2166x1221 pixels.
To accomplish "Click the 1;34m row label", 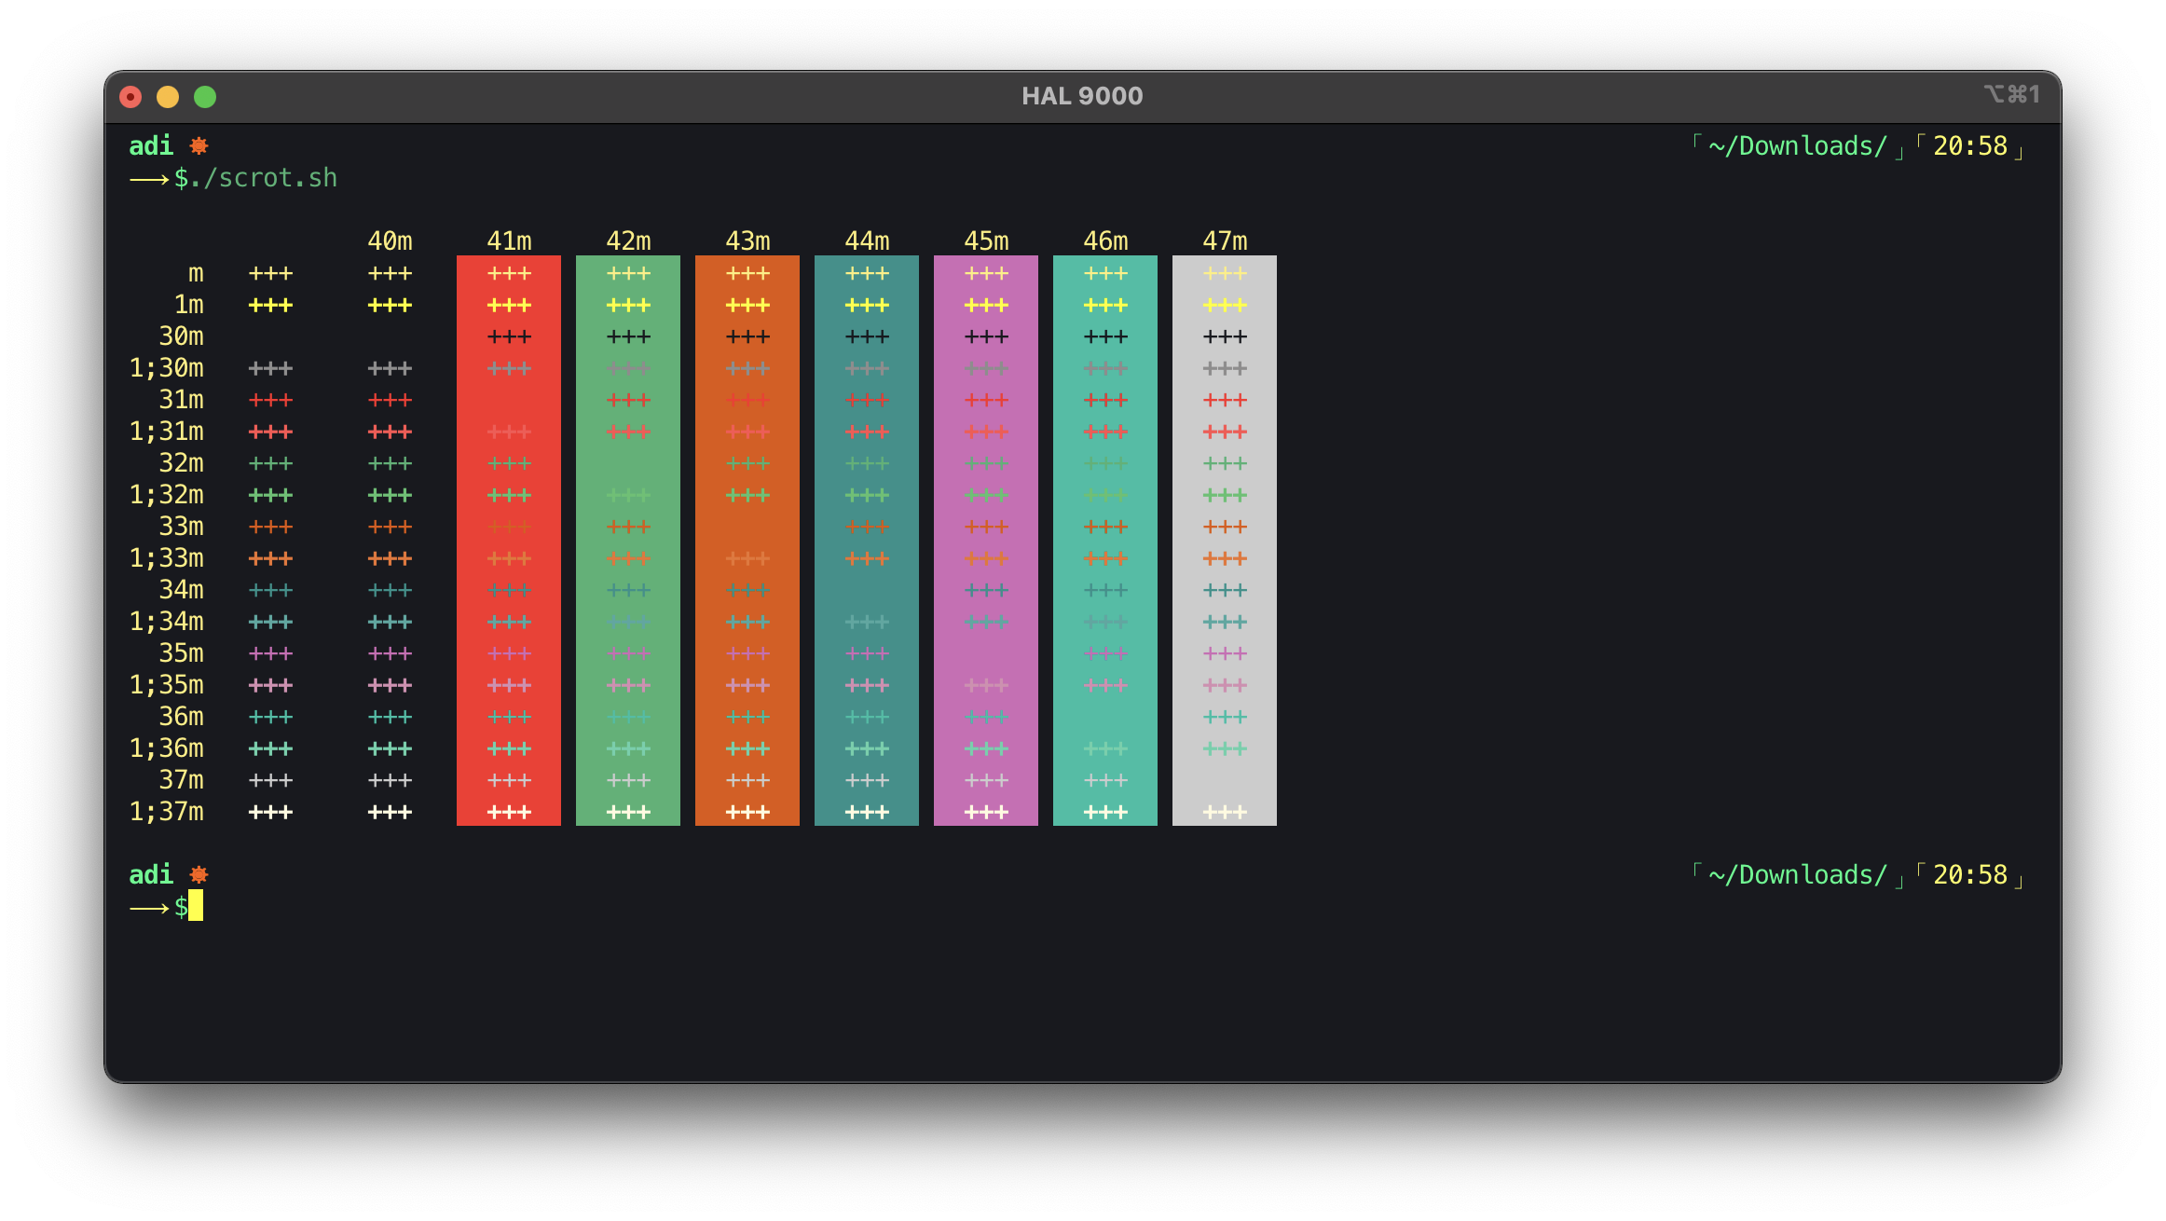I will point(166,622).
